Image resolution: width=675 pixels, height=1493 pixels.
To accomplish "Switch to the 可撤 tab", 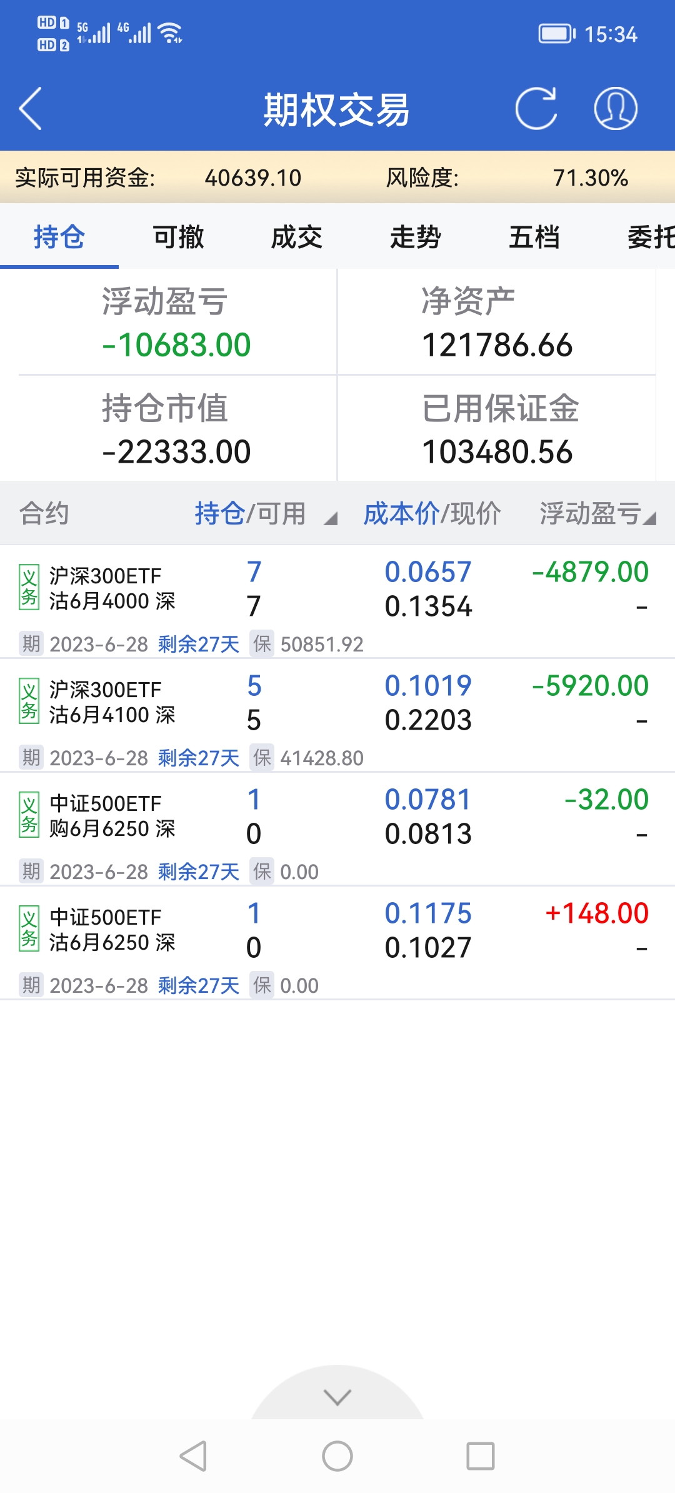I will click(x=178, y=238).
